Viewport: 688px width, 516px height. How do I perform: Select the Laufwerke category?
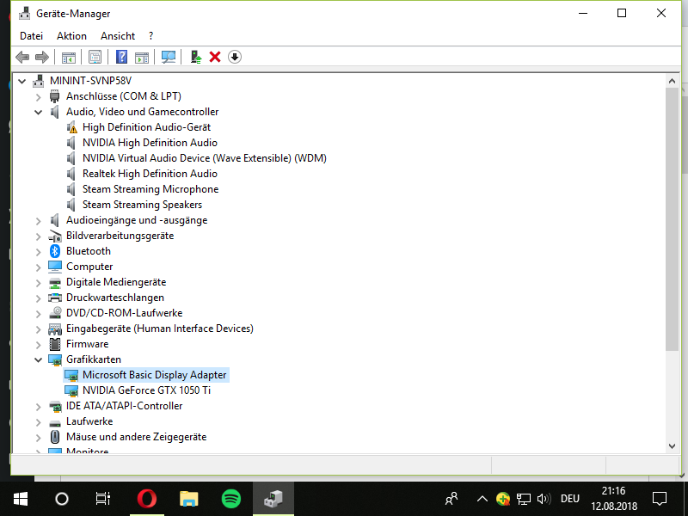(x=89, y=421)
